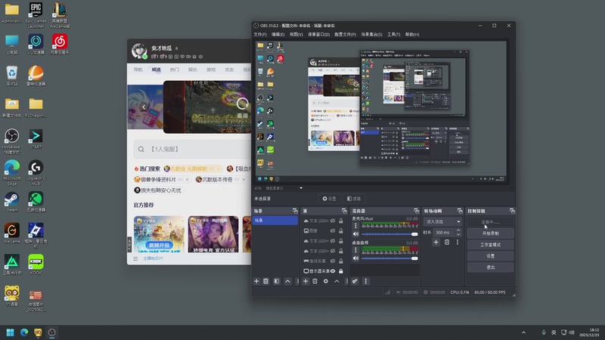The image size is (605, 340).
Task: Toggle the lock on the 图像 source
Action: click(341, 231)
